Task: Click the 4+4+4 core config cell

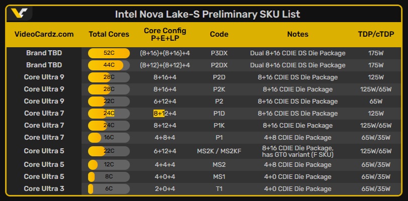Action: [x=165, y=165]
